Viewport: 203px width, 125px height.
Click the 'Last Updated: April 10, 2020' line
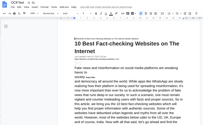[x=90, y=57]
